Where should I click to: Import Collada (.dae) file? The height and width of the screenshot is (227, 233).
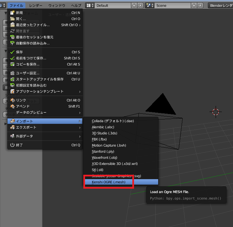(x=121, y=121)
